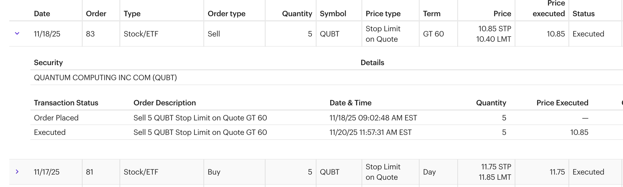Select the QUBT symbol in order 81
Viewport: 623px width, 187px height.
point(329,172)
